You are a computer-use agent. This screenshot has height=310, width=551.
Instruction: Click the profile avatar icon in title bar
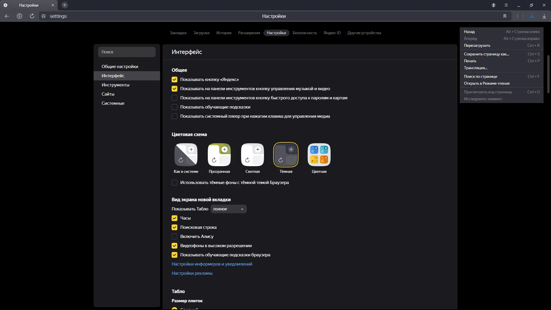tap(494, 5)
